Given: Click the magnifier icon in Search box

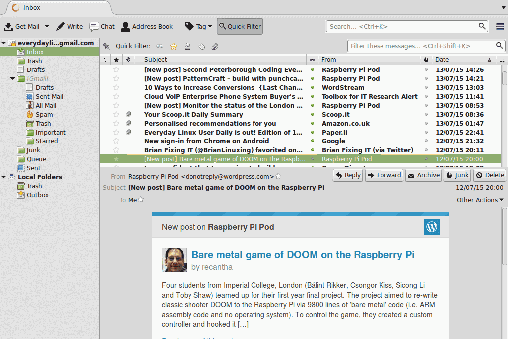Looking at the screenshot, I should point(482,26).
